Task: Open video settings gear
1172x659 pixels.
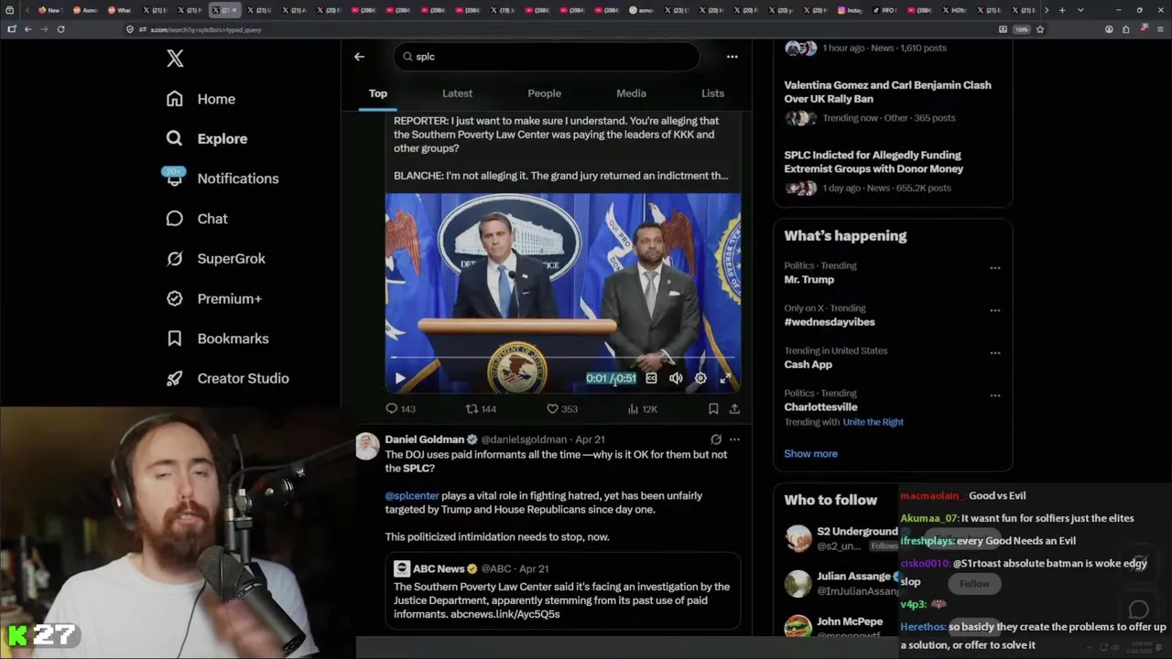Action: (x=700, y=378)
